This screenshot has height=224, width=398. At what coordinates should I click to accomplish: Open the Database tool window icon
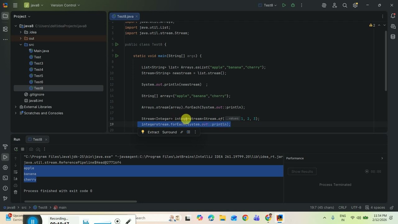(x=393, y=37)
